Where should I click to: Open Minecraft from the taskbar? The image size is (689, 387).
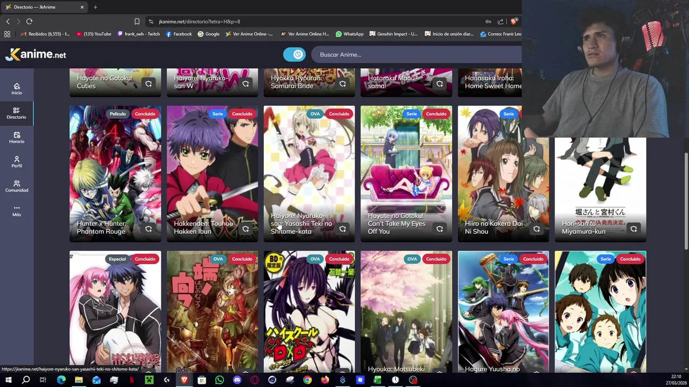tap(149, 380)
